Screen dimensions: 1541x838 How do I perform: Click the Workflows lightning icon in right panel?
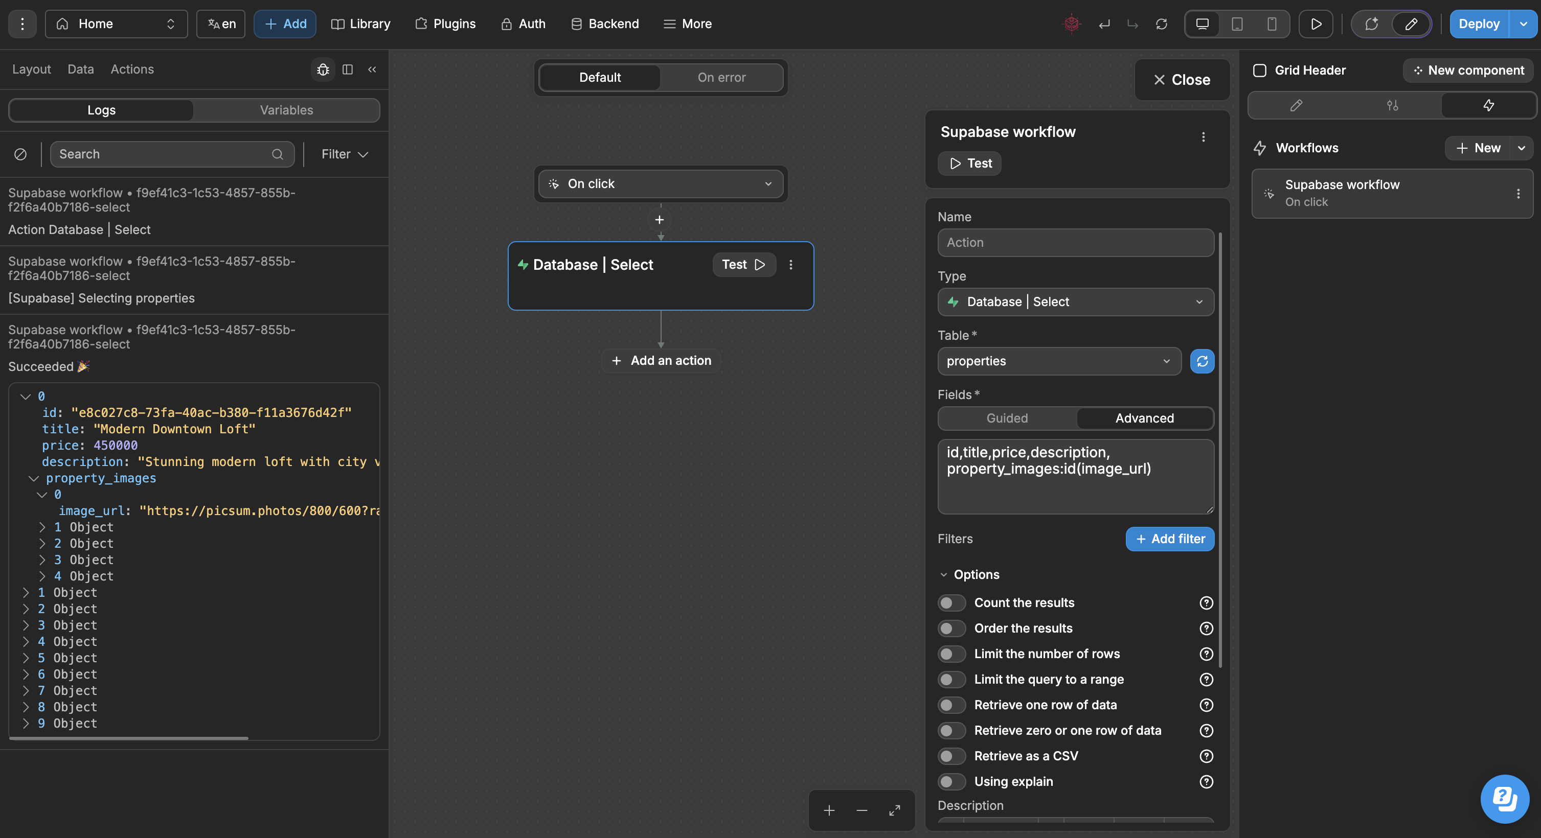(1259, 148)
